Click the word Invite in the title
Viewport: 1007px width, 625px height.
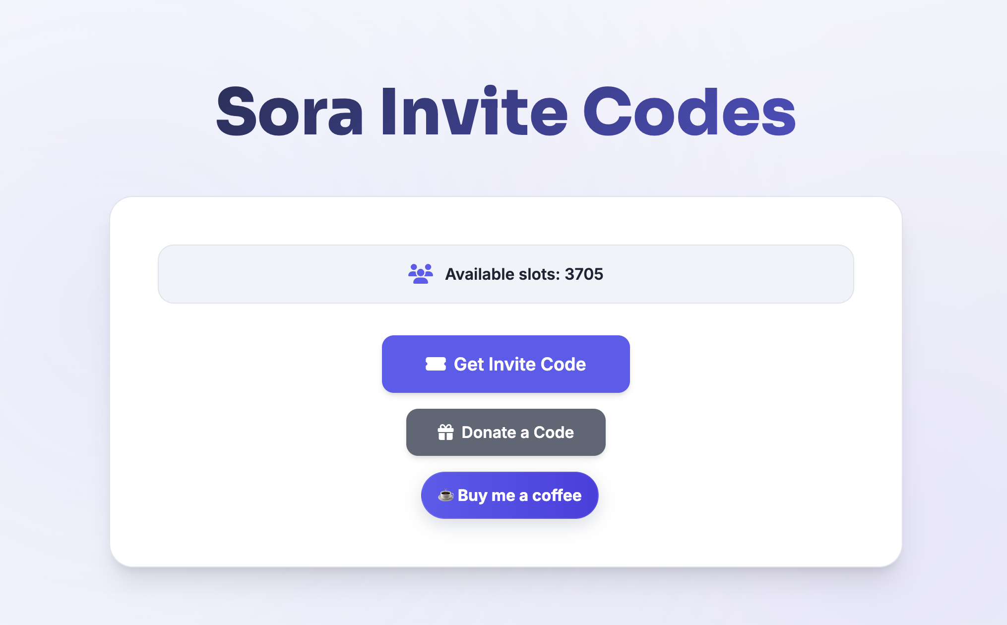pos(474,112)
